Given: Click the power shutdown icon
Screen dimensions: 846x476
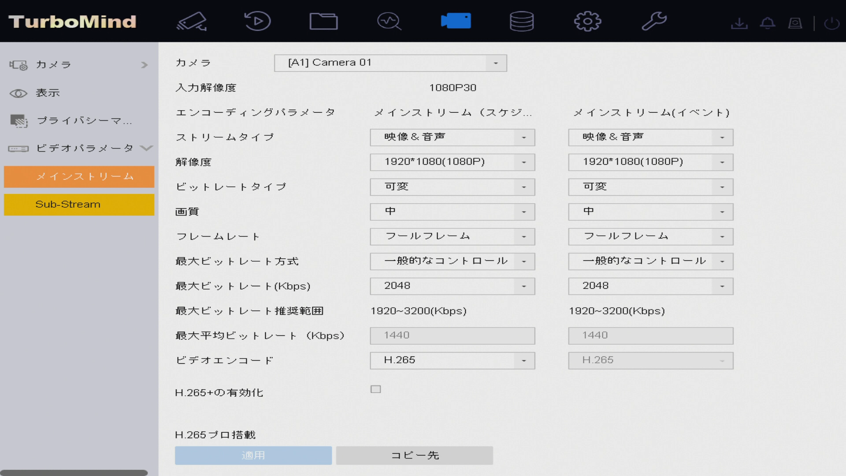Looking at the screenshot, I should click(x=831, y=23).
